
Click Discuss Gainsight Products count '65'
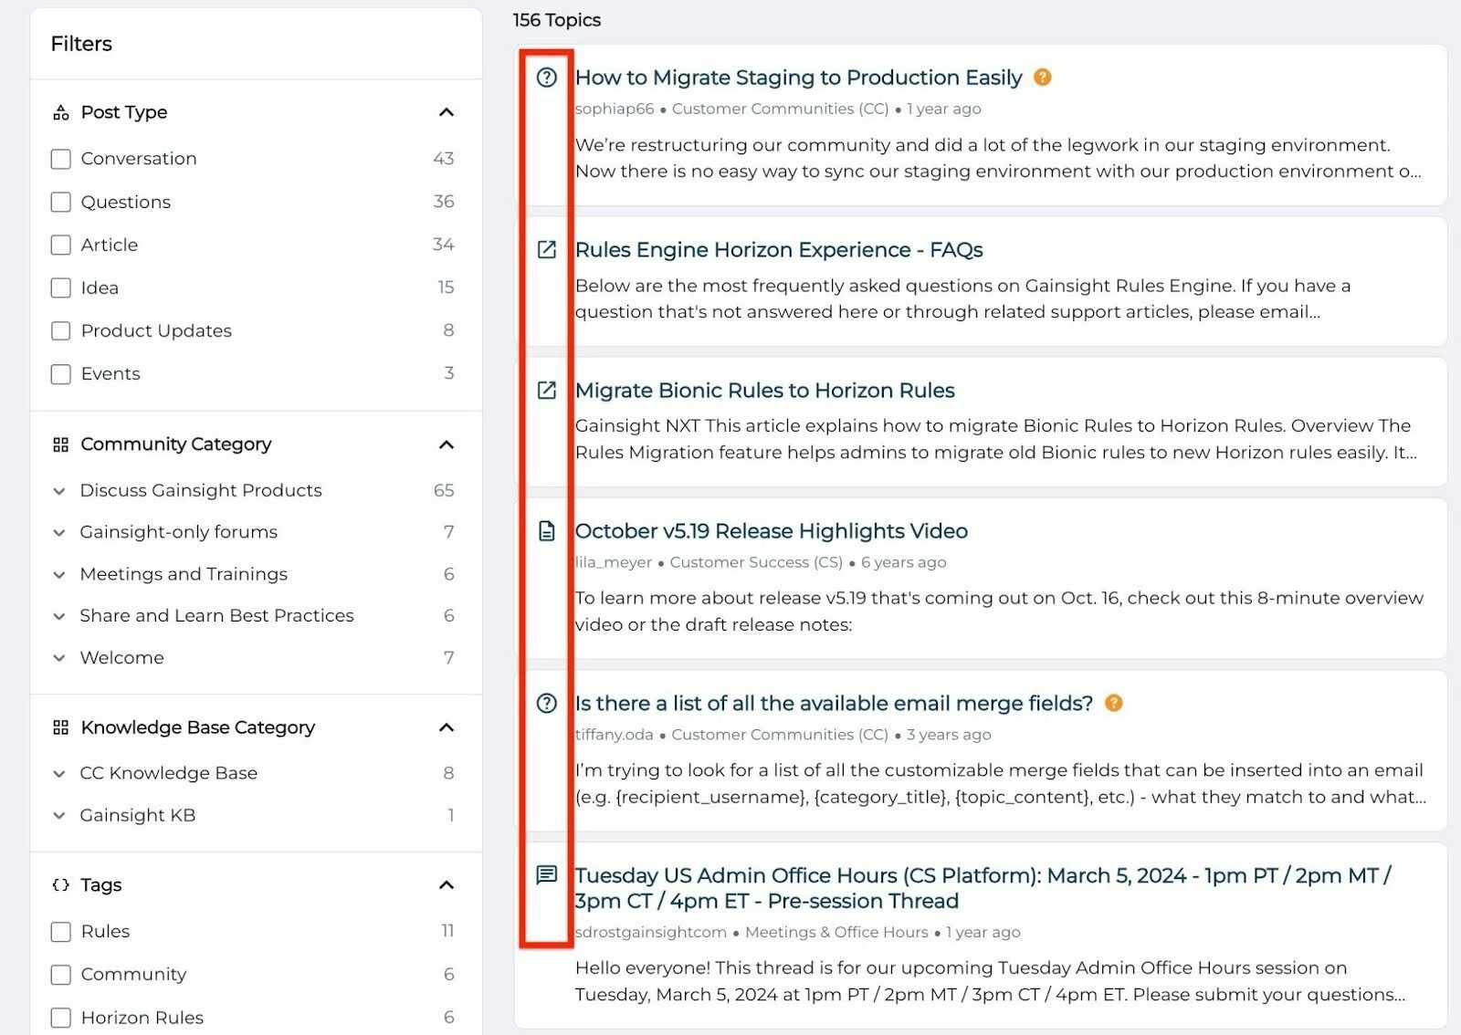click(x=444, y=491)
